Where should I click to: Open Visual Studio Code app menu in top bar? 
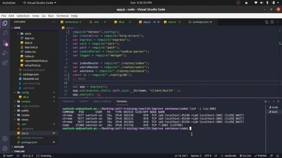tap(40, 3)
